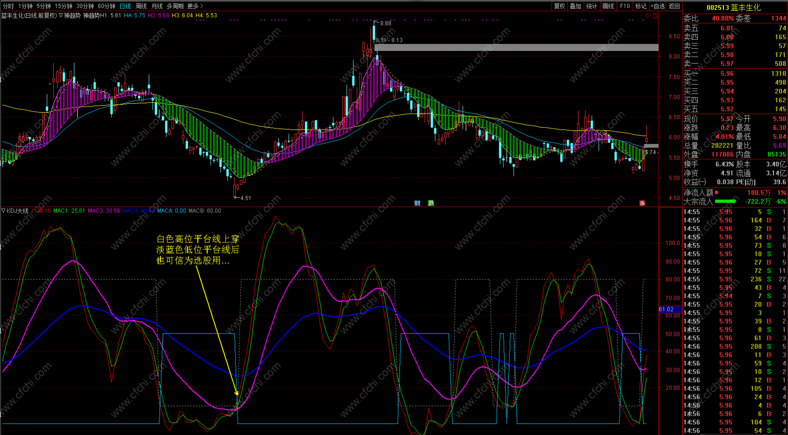Image resolution: width=788 pixels, height=435 pixels.
Task: Click the green 跌 marker on the chart
Action: pyautogui.click(x=431, y=203)
